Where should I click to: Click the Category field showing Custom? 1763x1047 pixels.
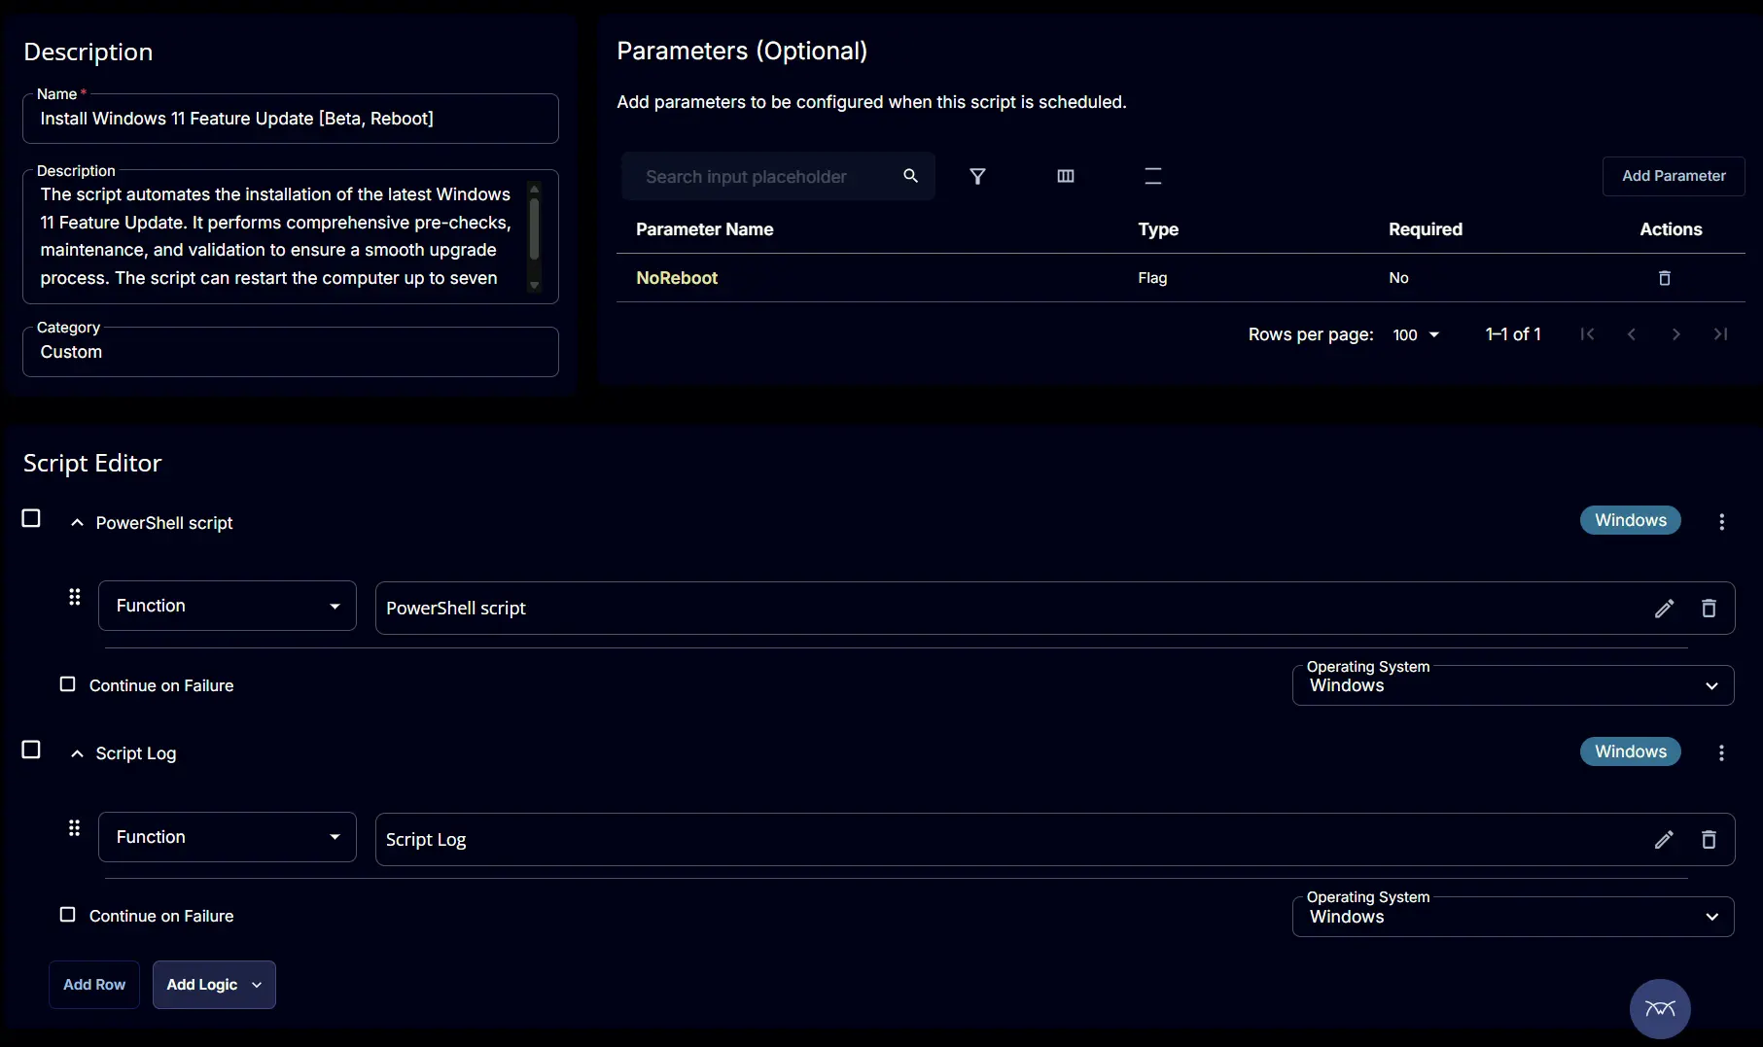point(291,352)
